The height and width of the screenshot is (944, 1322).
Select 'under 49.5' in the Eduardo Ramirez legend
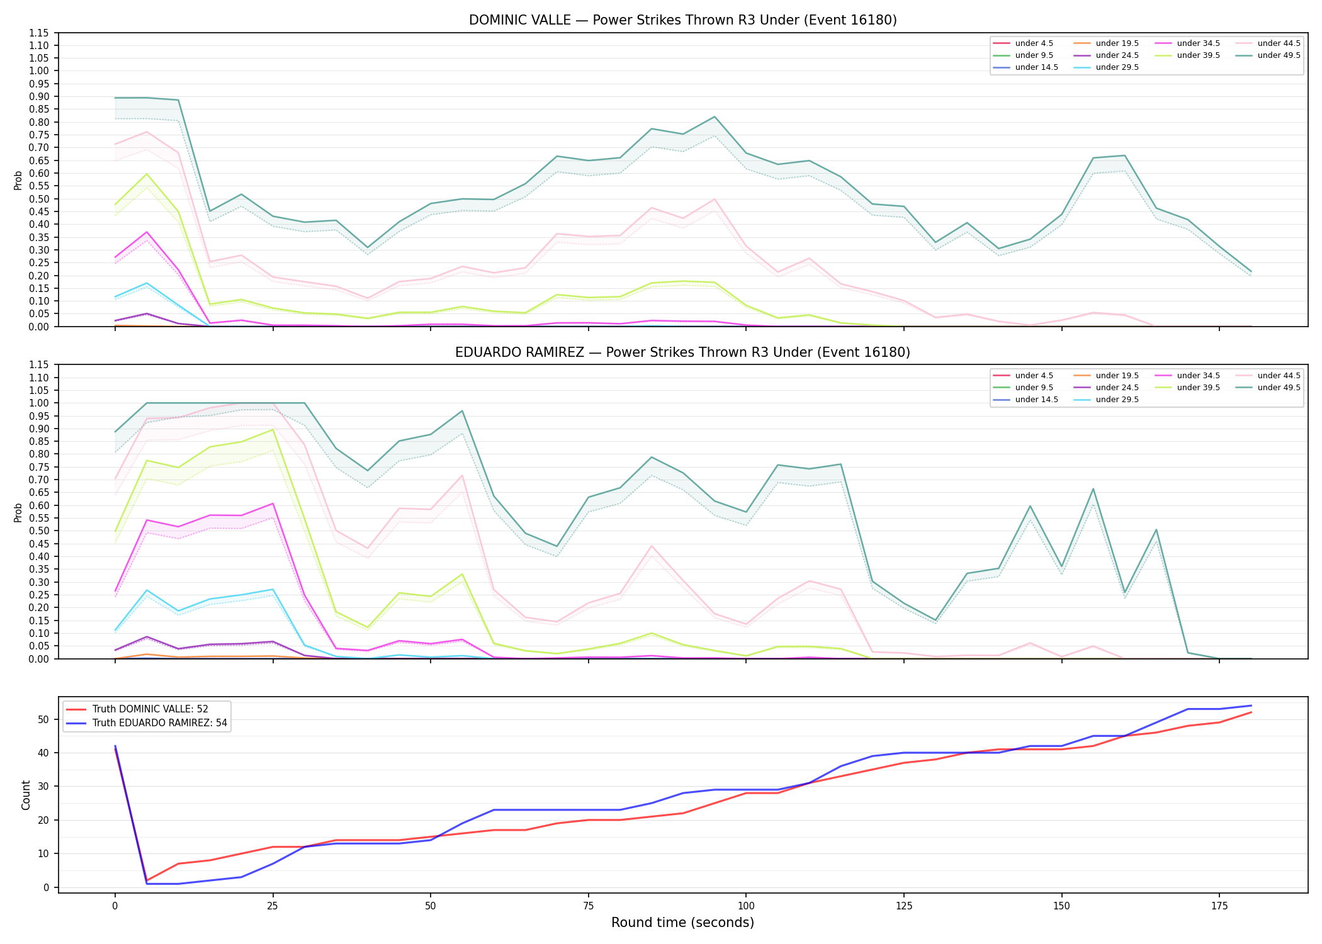1279,388
